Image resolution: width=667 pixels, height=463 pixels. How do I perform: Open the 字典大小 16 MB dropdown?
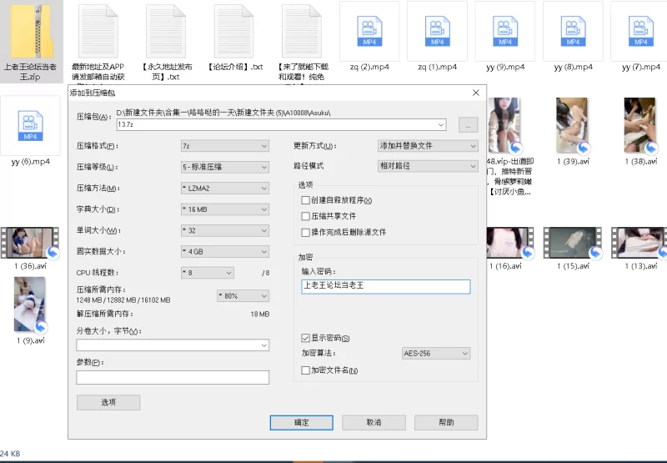(224, 209)
